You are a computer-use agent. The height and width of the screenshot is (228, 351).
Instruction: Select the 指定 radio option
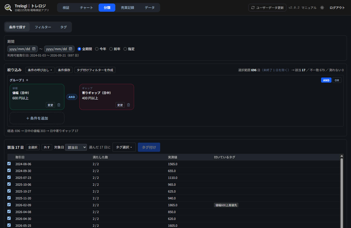[x=125, y=49]
